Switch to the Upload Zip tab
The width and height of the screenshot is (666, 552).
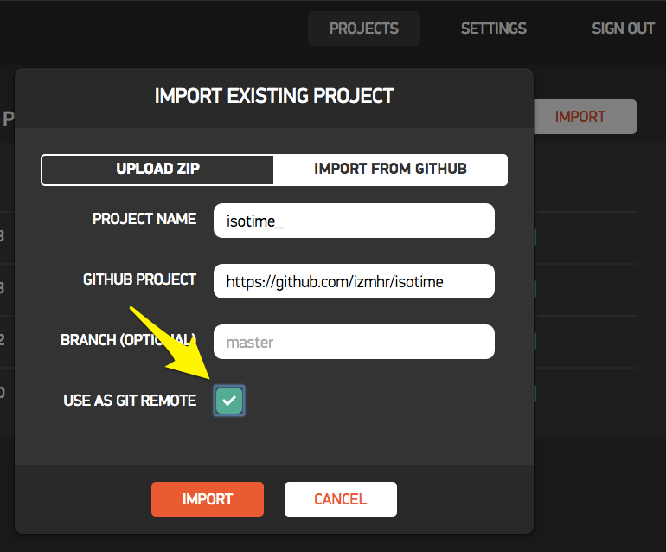coord(157,169)
